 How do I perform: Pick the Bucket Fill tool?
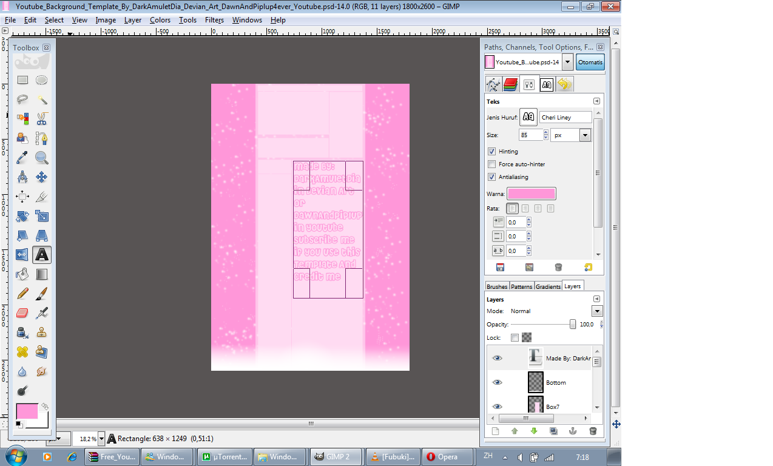pos(22,274)
